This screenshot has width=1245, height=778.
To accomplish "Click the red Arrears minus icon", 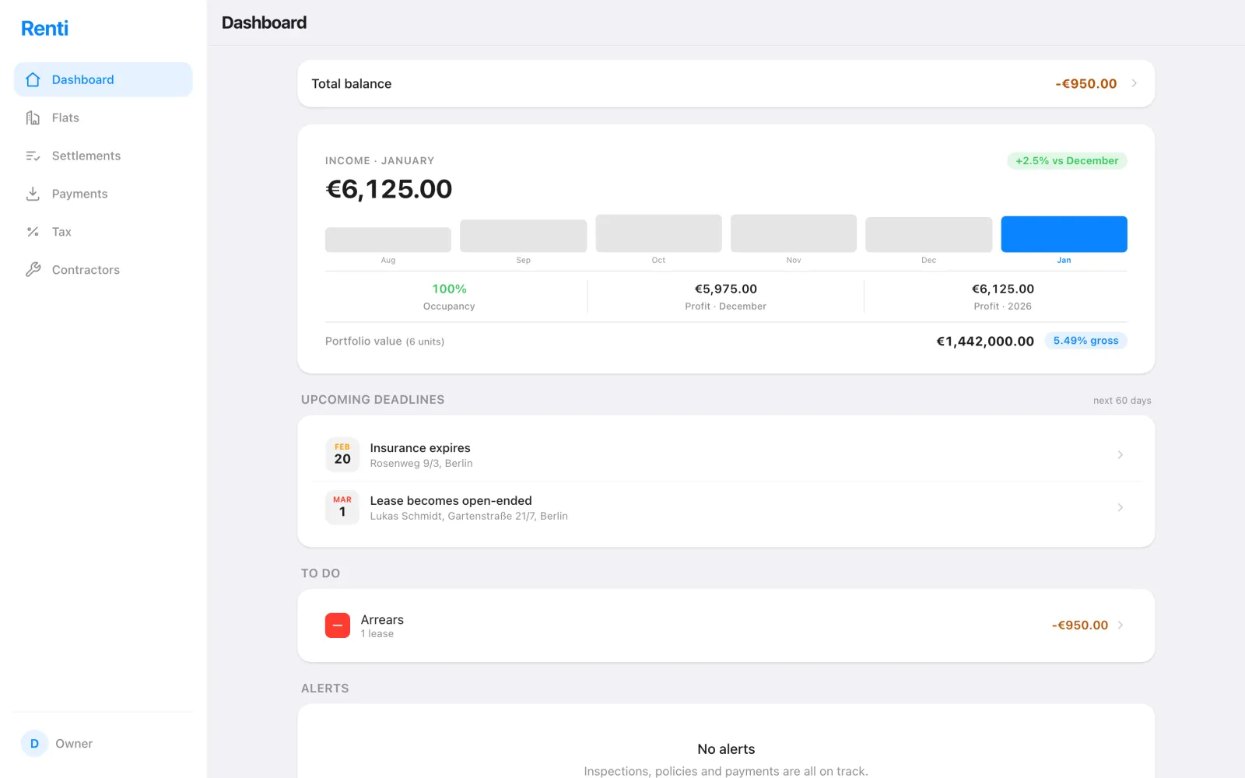I will coord(338,626).
